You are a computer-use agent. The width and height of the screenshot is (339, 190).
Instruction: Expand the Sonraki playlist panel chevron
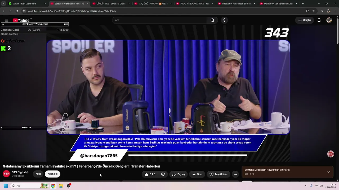(x=329, y=172)
